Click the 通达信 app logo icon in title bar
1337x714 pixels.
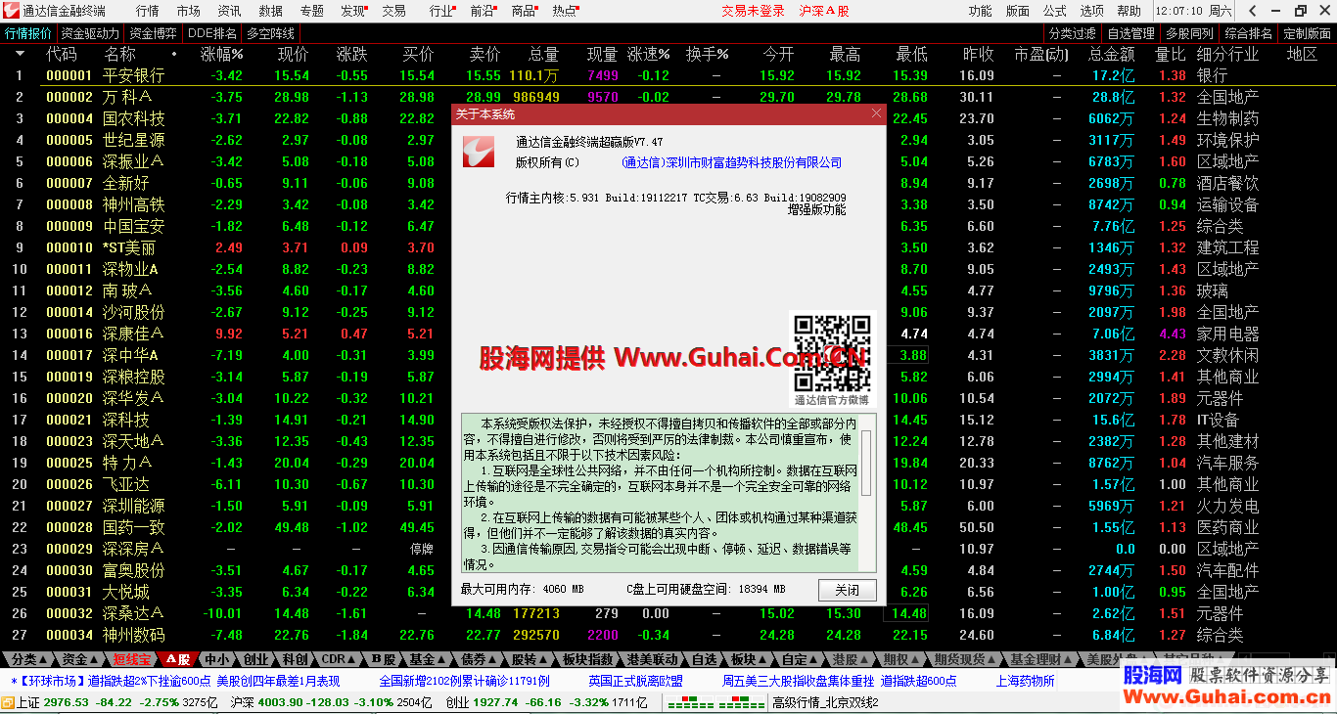(x=12, y=11)
